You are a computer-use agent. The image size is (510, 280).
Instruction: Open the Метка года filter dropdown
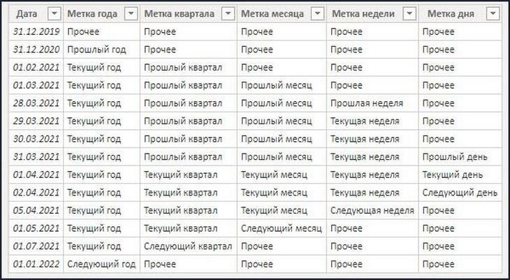tap(131, 14)
